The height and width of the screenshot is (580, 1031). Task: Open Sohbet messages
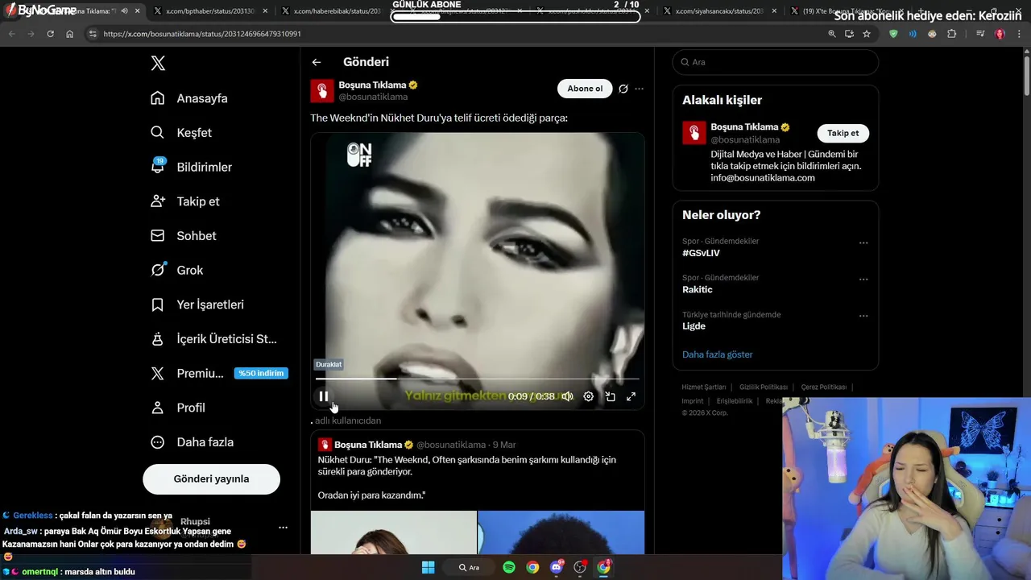click(x=184, y=236)
